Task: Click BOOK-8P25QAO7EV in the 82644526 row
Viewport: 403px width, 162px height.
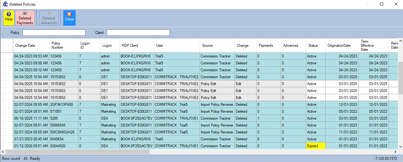Action: [x=137, y=146]
